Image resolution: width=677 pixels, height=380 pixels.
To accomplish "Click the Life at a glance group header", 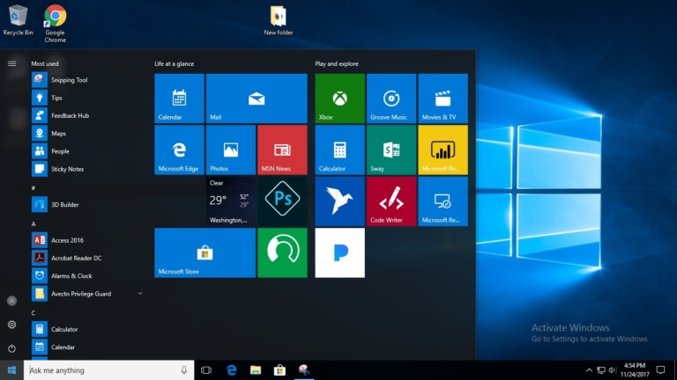I will pyautogui.click(x=174, y=63).
